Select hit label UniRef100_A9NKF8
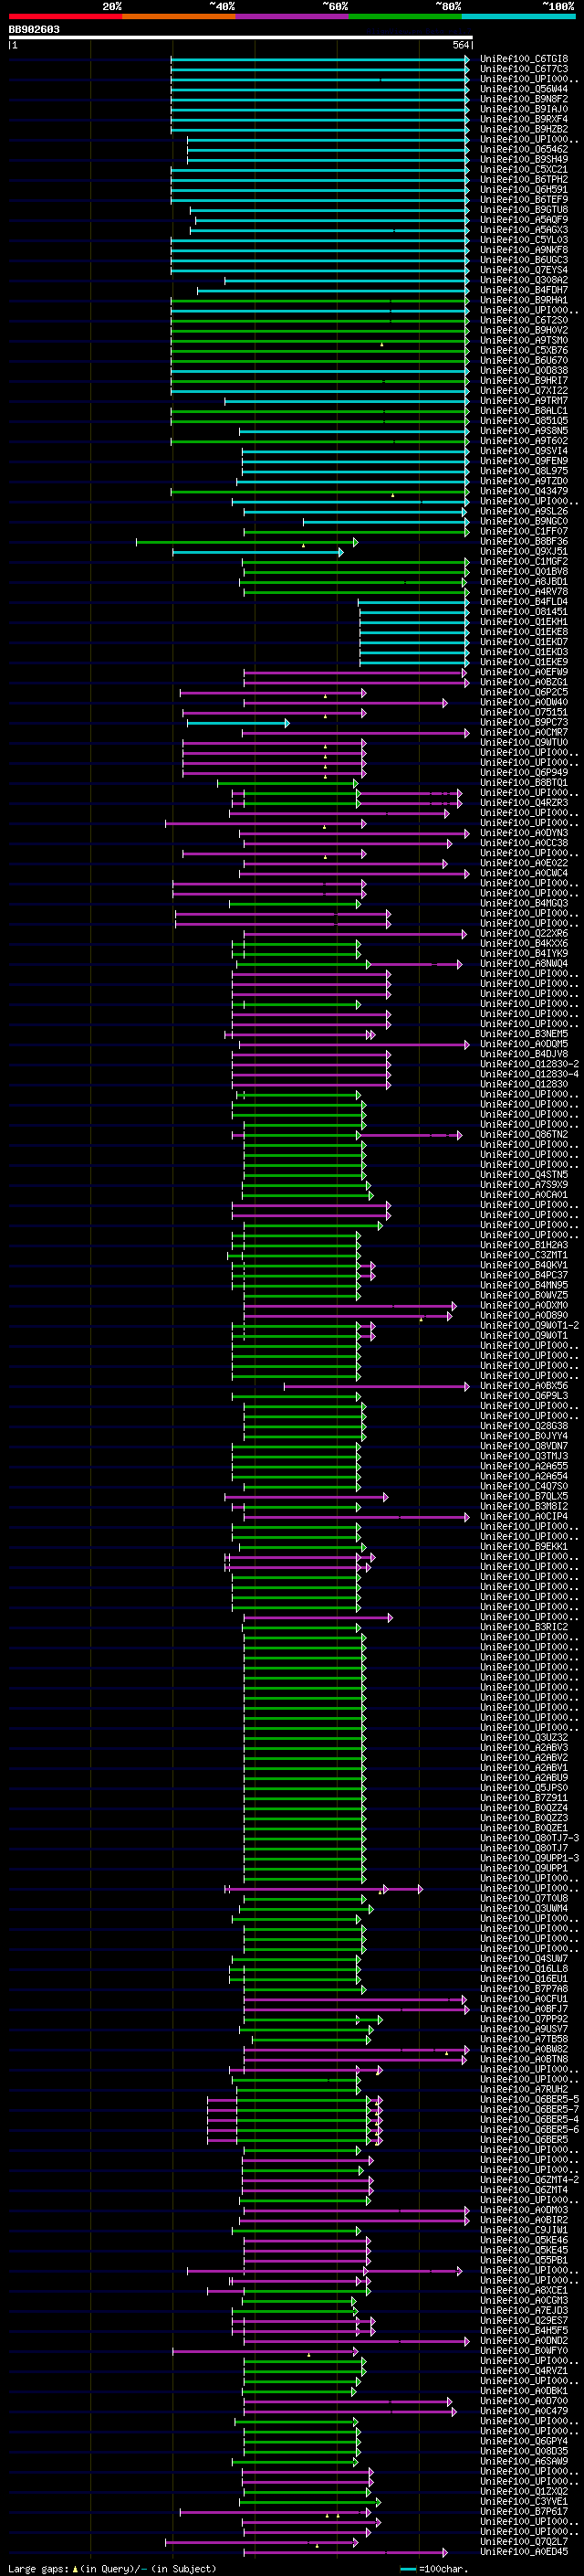The image size is (584, 2576). (x=524, y=250)
